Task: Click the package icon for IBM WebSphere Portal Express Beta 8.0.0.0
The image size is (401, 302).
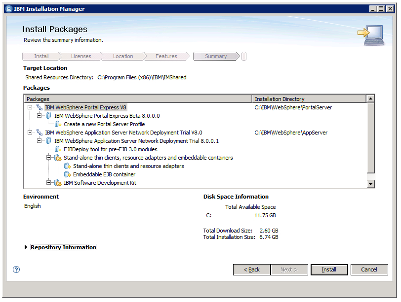Action: point(48,115)
